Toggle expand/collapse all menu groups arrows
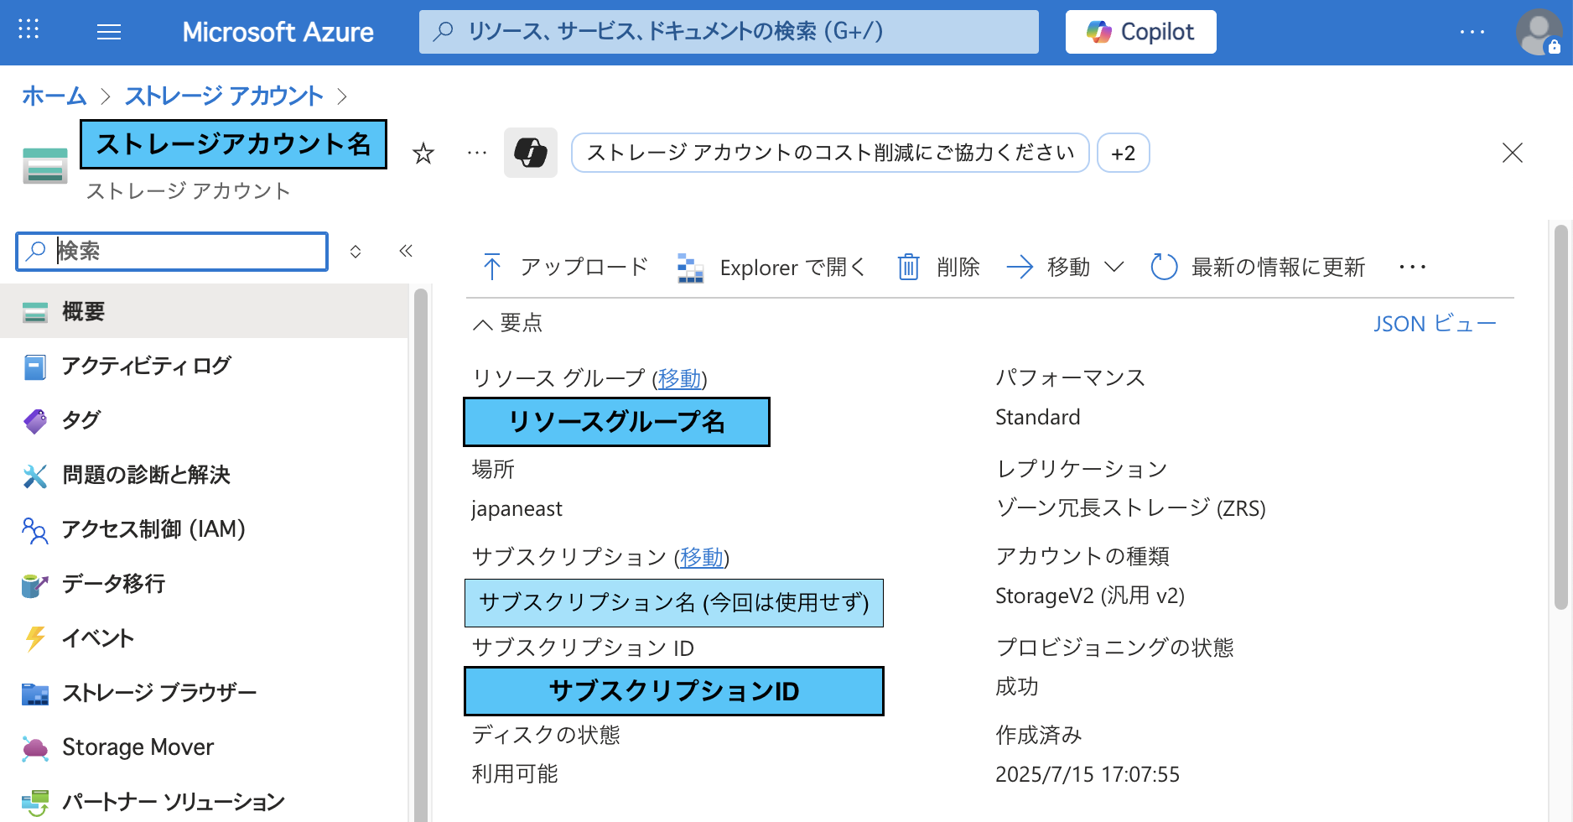The image size is (1573, 822). 356,252
